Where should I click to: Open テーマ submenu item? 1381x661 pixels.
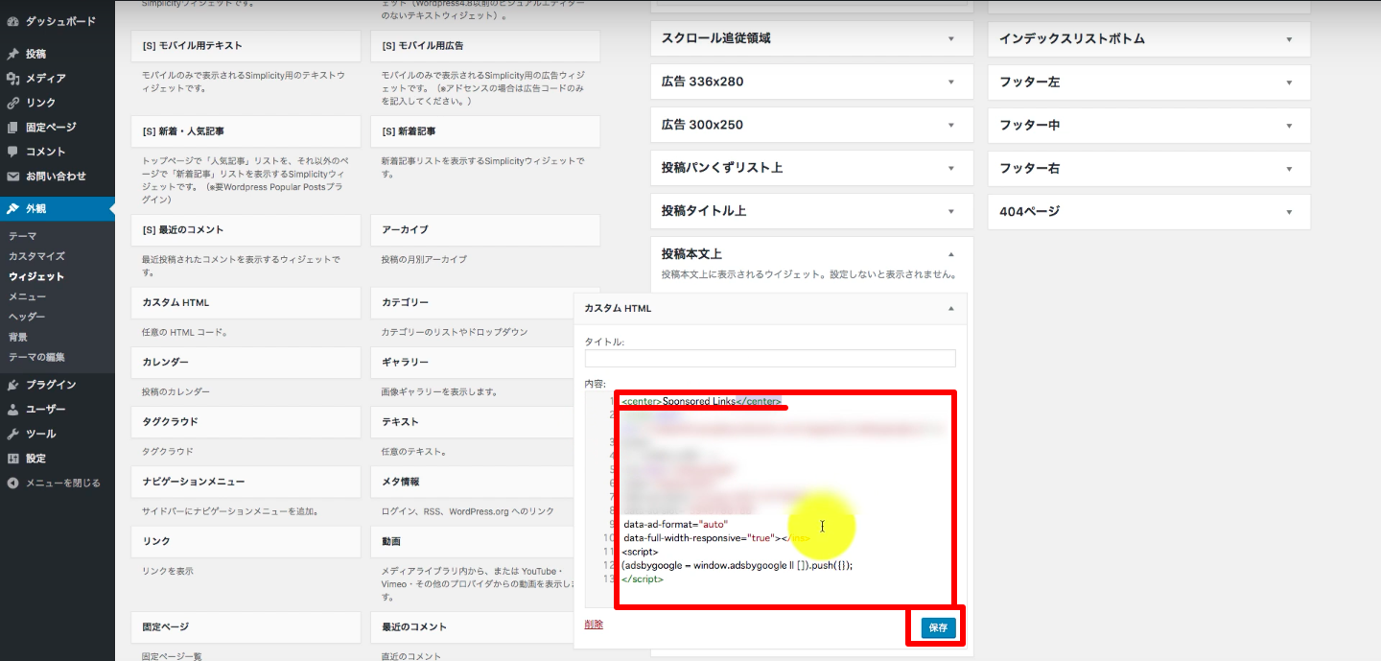[x=23, y=236]
